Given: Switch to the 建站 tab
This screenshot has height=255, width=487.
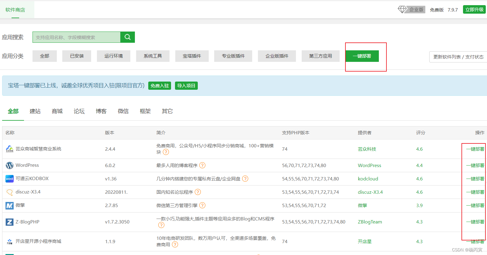Looking at the screenshot, I should click(35, 111).
